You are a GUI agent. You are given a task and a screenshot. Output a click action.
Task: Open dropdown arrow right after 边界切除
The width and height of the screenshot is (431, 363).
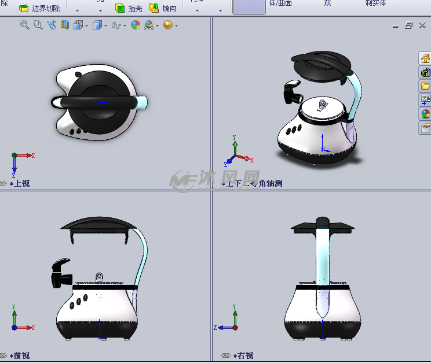click(x=77, y=10)
